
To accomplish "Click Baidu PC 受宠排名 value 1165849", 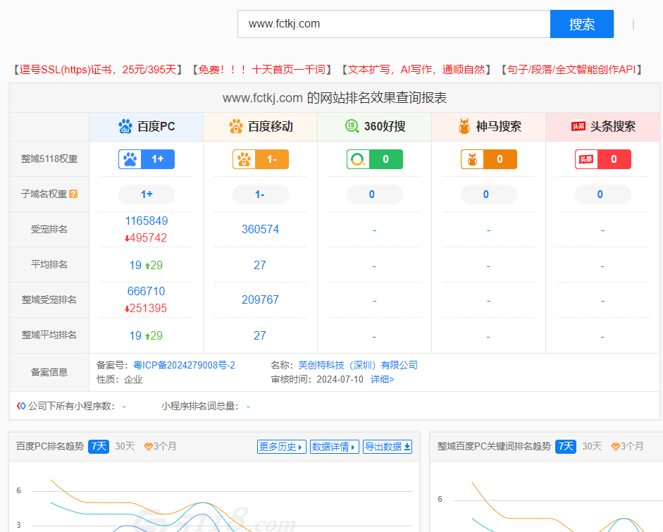I will pos(147,221).
